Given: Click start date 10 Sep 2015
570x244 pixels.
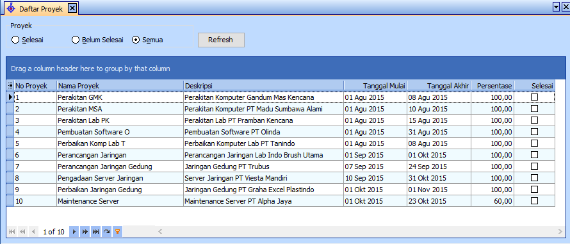Looking at the screenshot, I should (x=375, y=178).
